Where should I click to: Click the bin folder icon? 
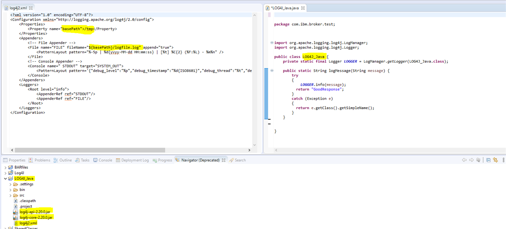pos(16,190)
